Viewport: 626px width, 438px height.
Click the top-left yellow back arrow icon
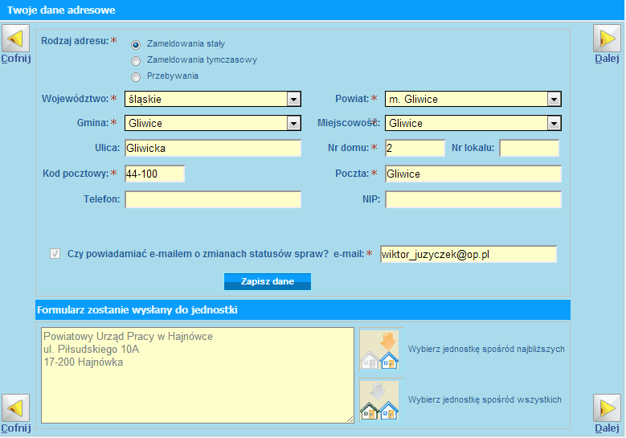pyautogui.click(x=15, y=39)
